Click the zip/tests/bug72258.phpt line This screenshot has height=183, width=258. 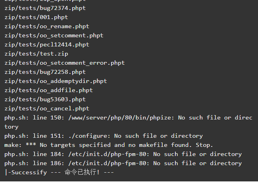point(45,72)
